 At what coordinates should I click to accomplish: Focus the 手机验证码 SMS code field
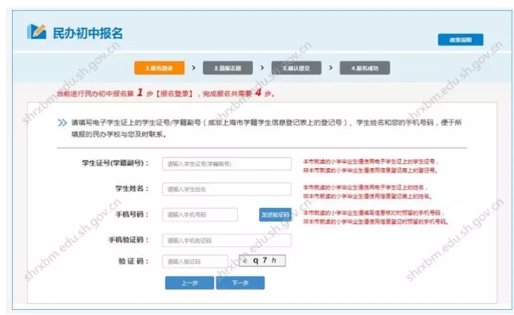point(227,240)
